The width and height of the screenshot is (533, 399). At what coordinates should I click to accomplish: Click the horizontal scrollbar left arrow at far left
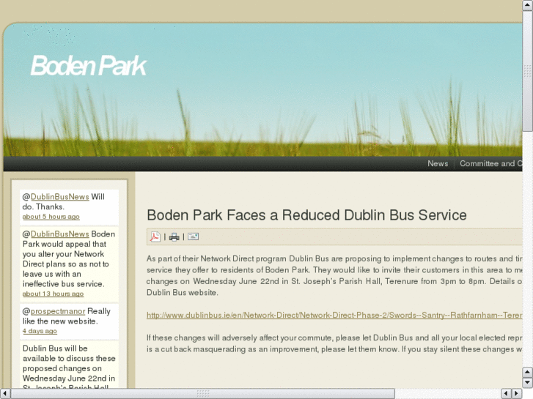tap(5, 393)
